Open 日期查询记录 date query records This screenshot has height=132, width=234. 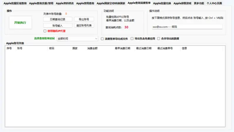pyautogui.click(x=57, y=19)
